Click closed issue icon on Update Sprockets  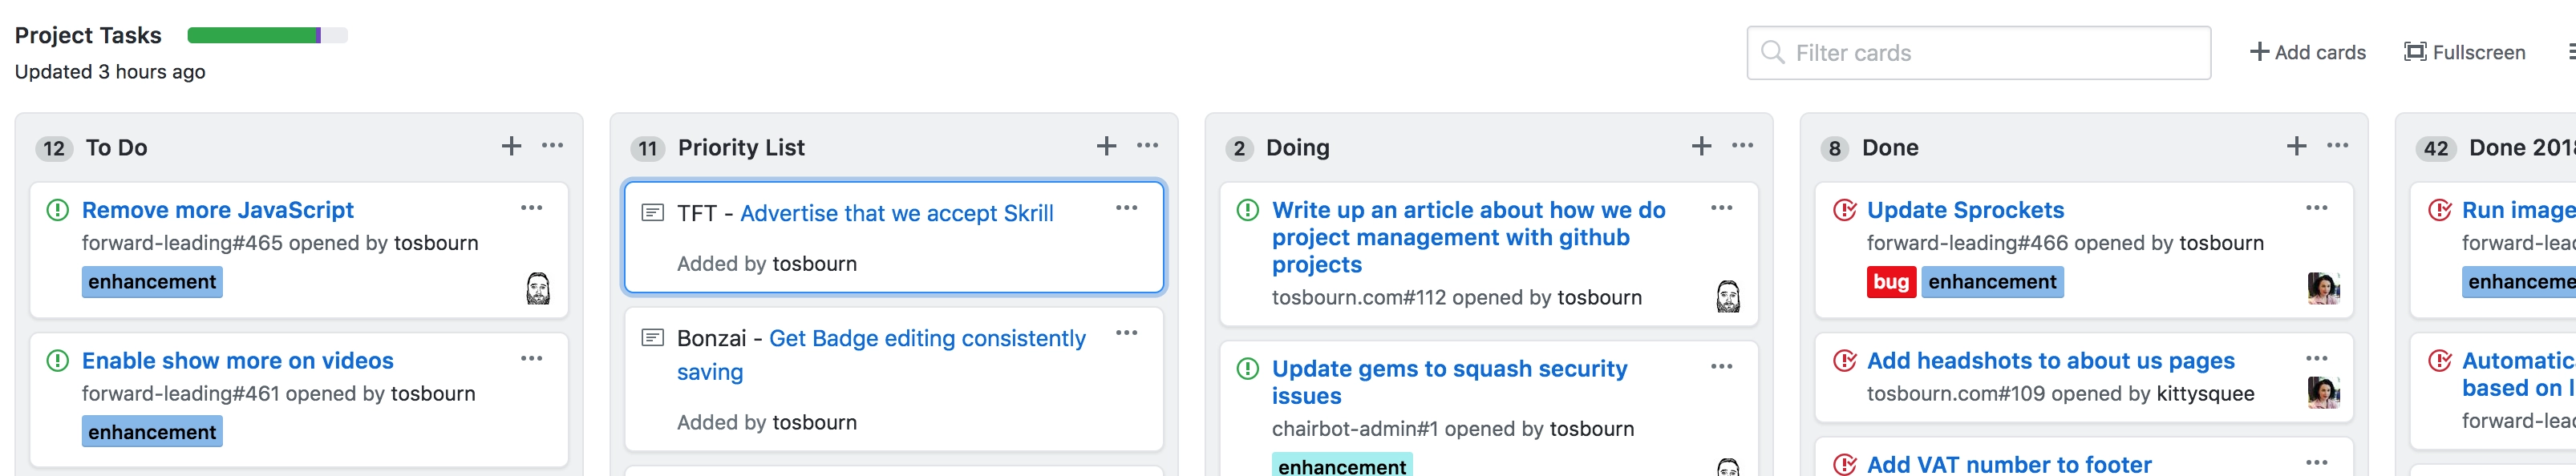pyautogui.click(x=1844, y=210)
